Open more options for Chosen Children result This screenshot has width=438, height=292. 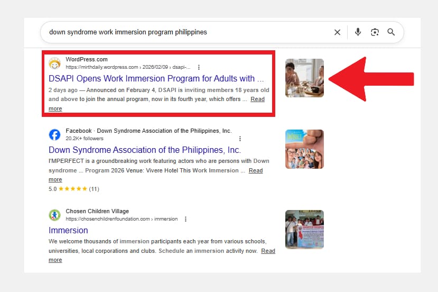click(x=185, y=219)
